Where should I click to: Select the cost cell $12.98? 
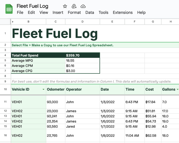[x=153, y=127]
